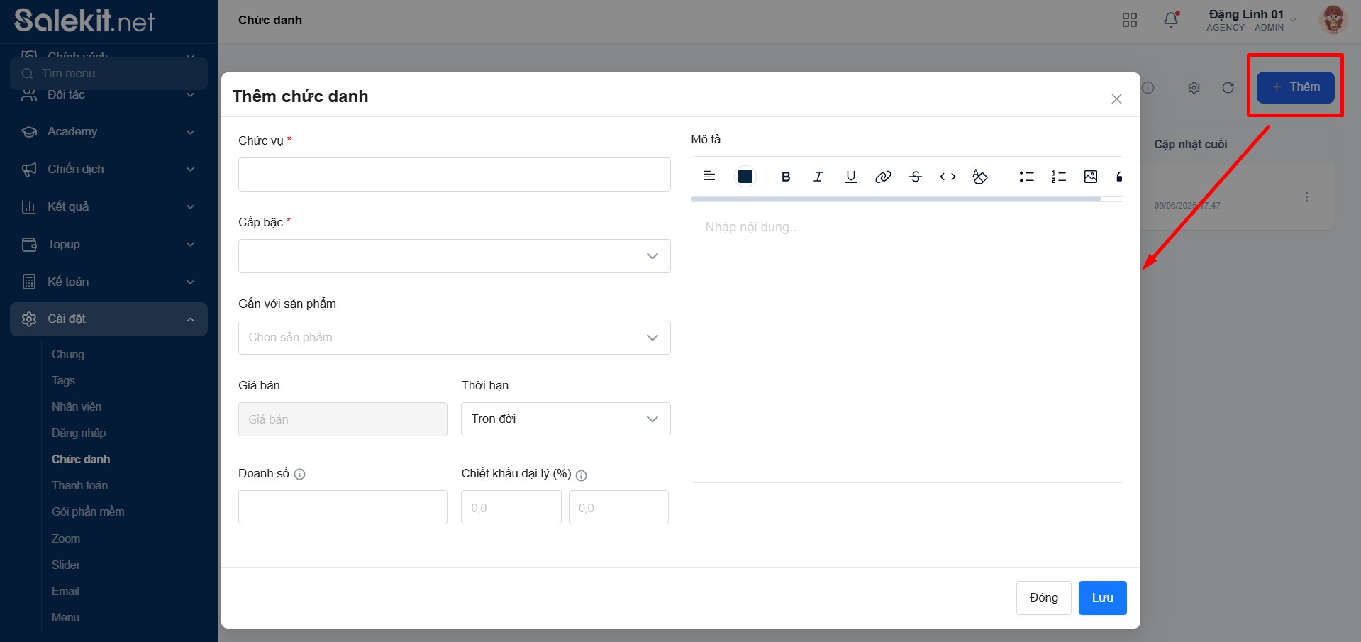The image size is (1361, 642).
Task: Apply strikethrough text formatting
Action: pos(915,177)
